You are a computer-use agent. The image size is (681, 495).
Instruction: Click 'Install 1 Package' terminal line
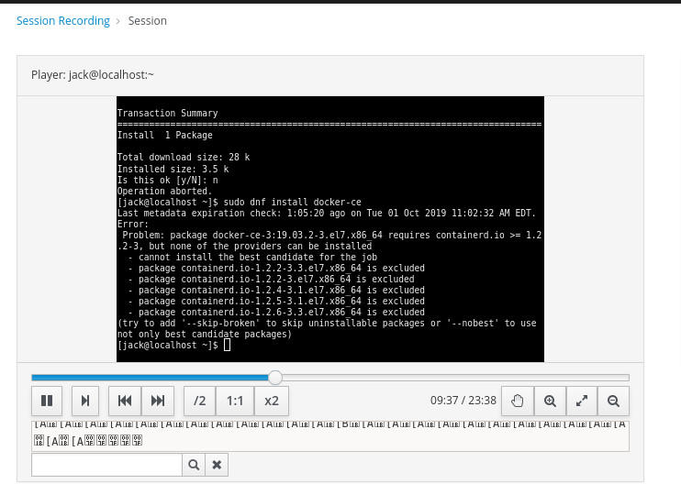(165, 136)
